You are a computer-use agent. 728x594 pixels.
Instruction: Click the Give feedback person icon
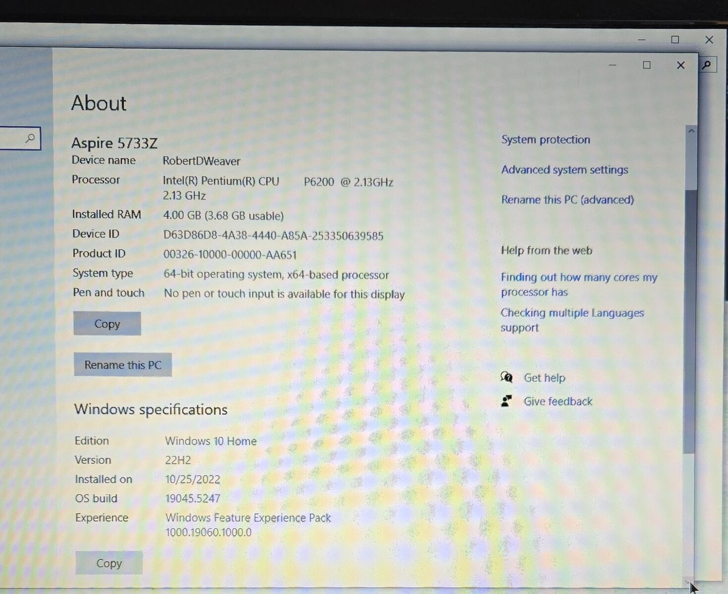tap(506, 401)
